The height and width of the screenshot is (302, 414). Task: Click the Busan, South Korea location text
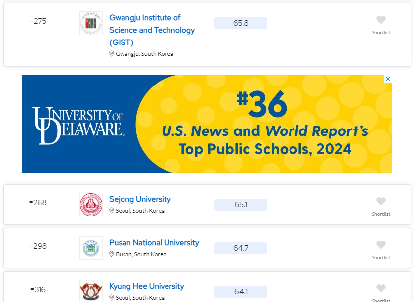click(141, 254)
